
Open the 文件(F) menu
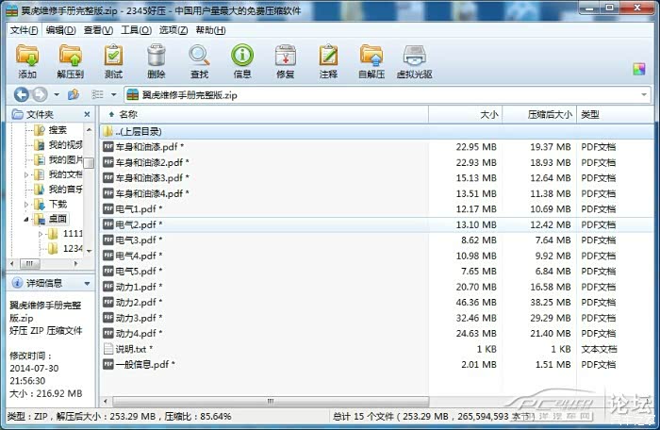(25, 30)
